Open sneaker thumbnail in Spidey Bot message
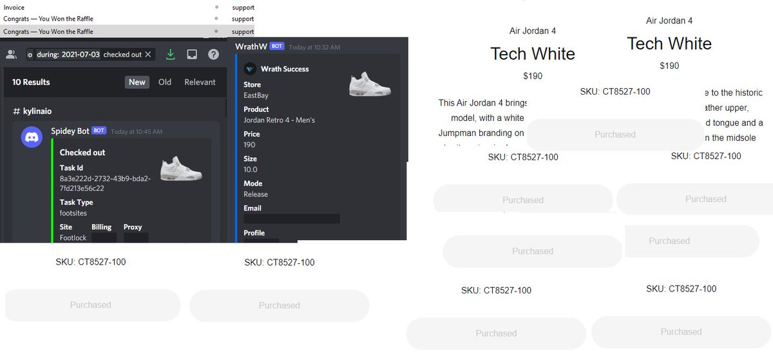The width and height of the screenshot is (773, 352). (x=181, y=168)
